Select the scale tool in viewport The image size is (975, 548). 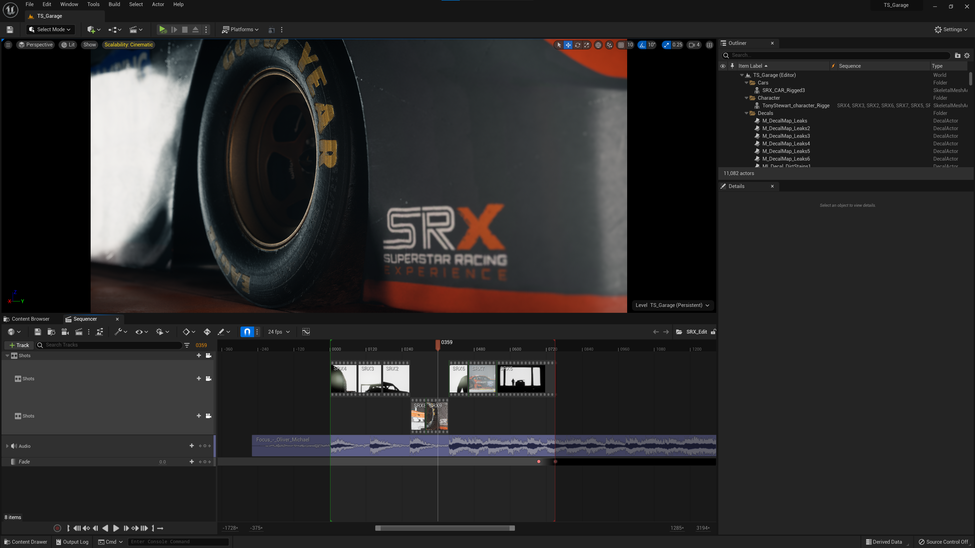click(587, 45)
